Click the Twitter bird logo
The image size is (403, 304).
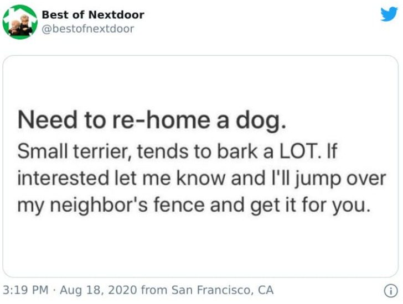[389, 14]
